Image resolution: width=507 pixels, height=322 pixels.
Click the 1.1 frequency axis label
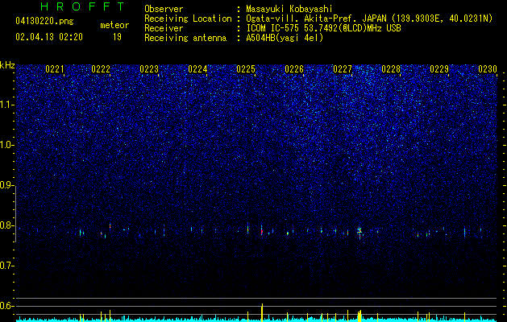pyautogui.click(x=6, y=105)
